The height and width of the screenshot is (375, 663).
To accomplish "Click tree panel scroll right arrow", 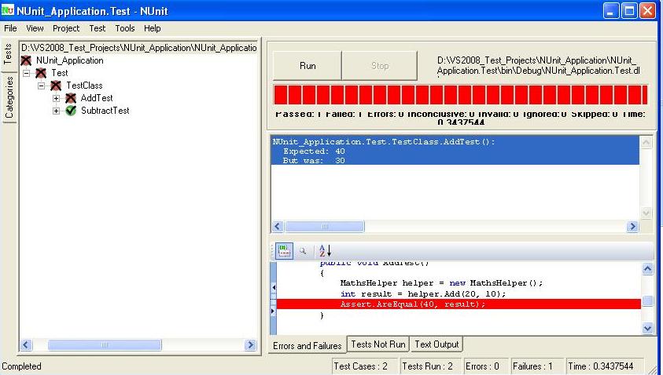I will coord(250,345).
